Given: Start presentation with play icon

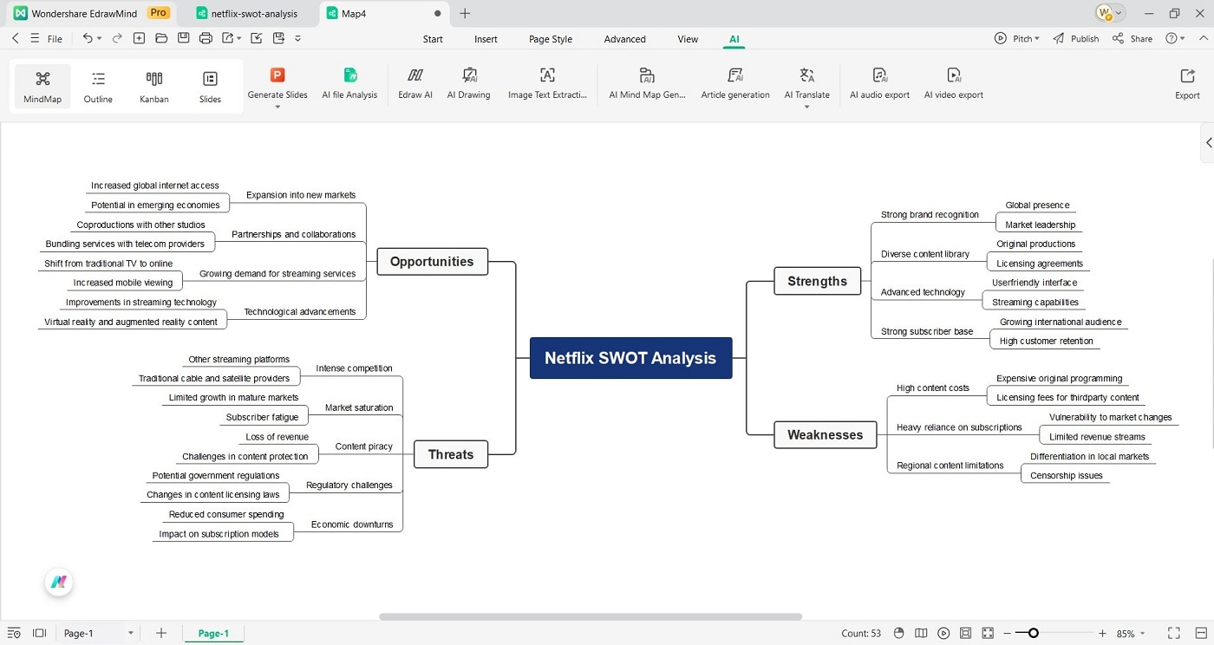Looking at the screenshot, I should click(943, 633).
